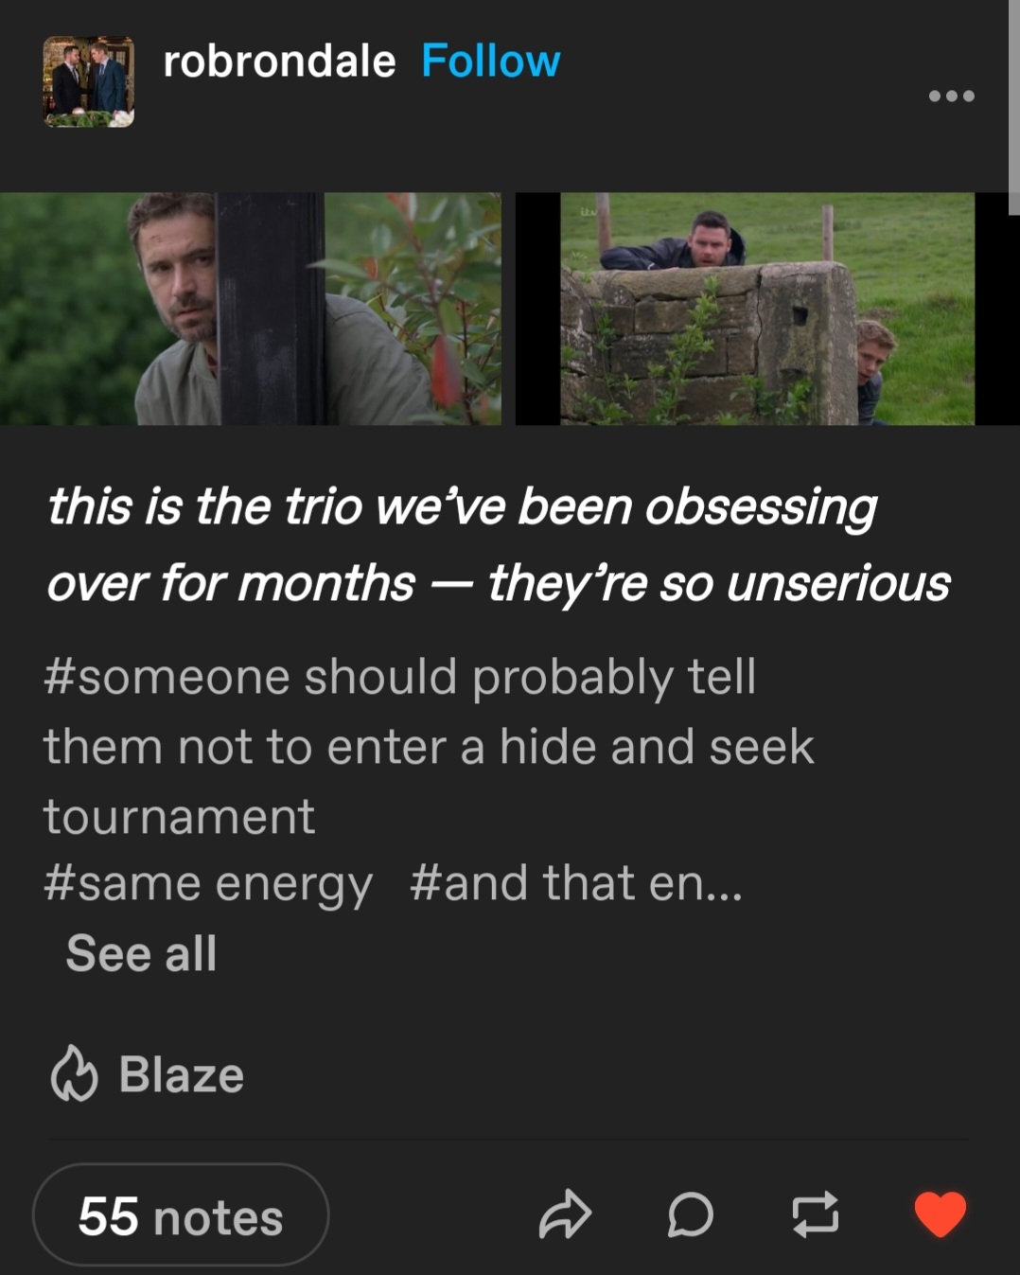Screen dimensions: 1020x1275
Task: Open the robrondale blog name link
Action: coord(279,62)
